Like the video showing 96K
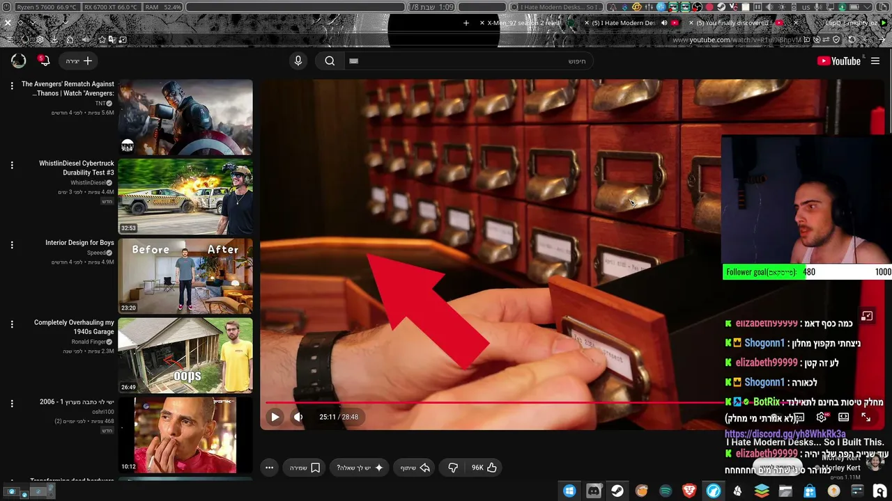Image resolution: width=892 pixels, height=501 pixels. tap(485, 468)
